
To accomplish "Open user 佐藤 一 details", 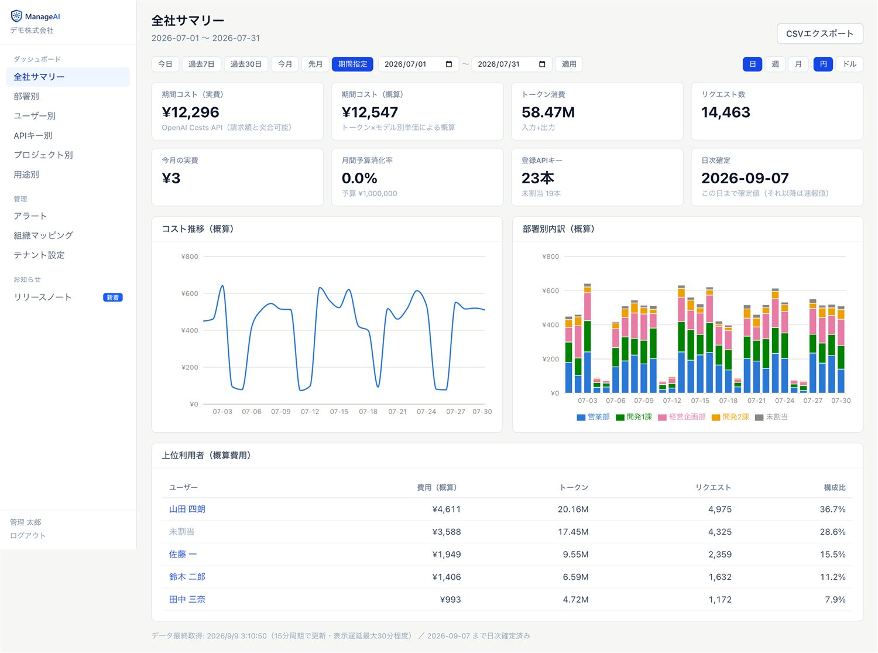I will pyautogui.click(x=183, y=555).
